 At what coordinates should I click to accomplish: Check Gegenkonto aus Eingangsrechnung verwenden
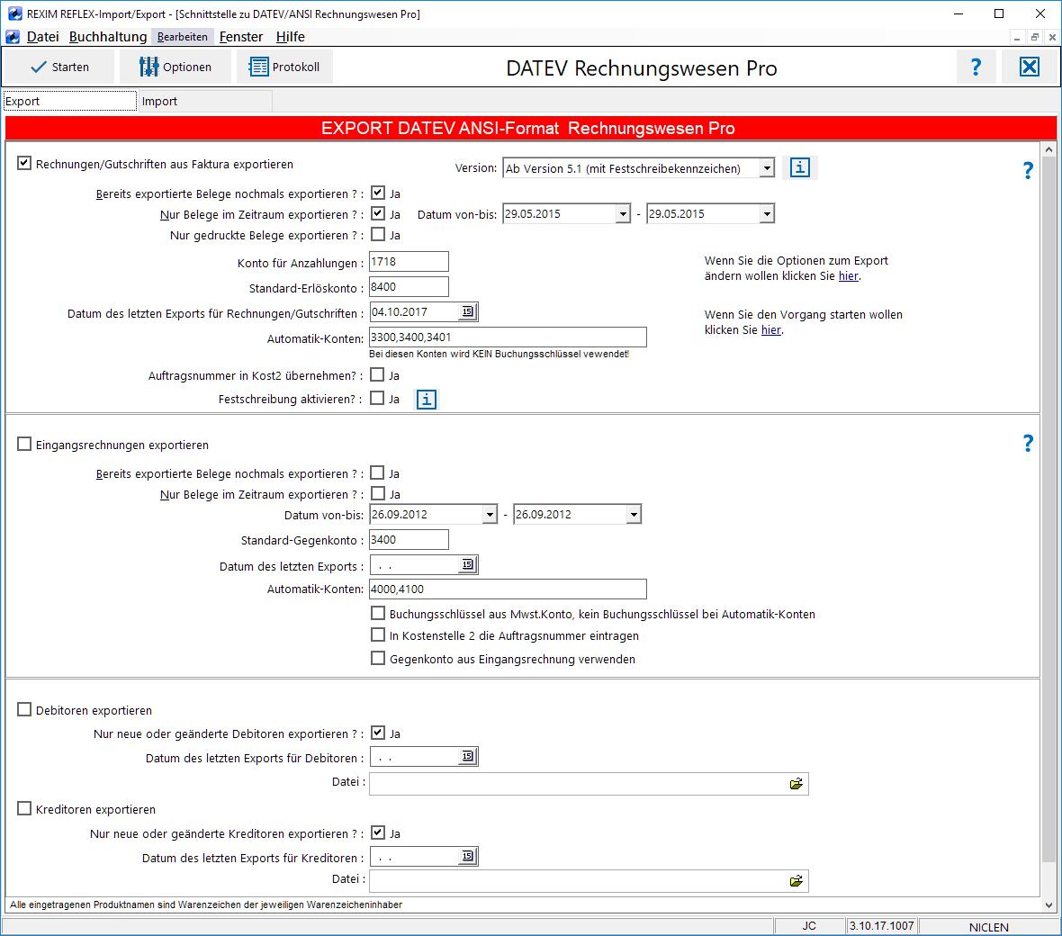pos(378,658)
